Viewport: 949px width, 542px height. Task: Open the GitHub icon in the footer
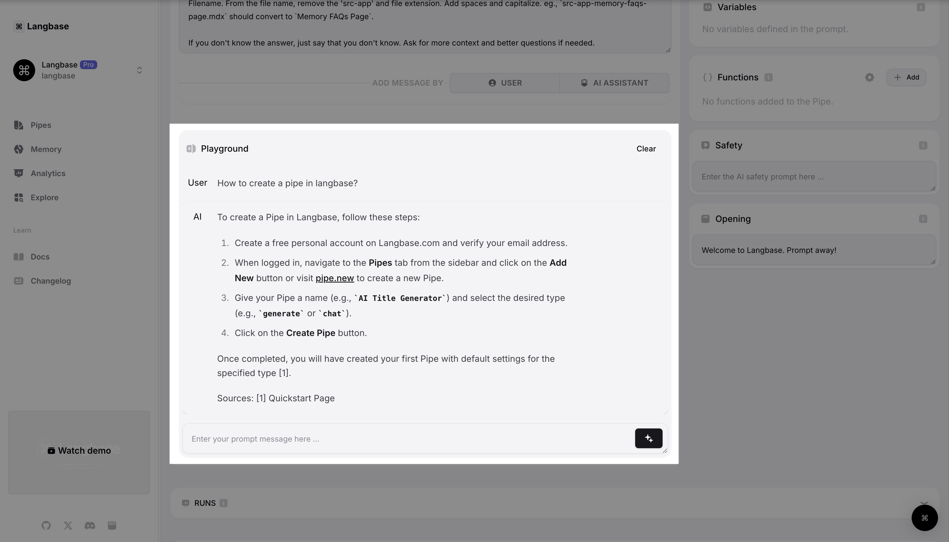[46, 526]
